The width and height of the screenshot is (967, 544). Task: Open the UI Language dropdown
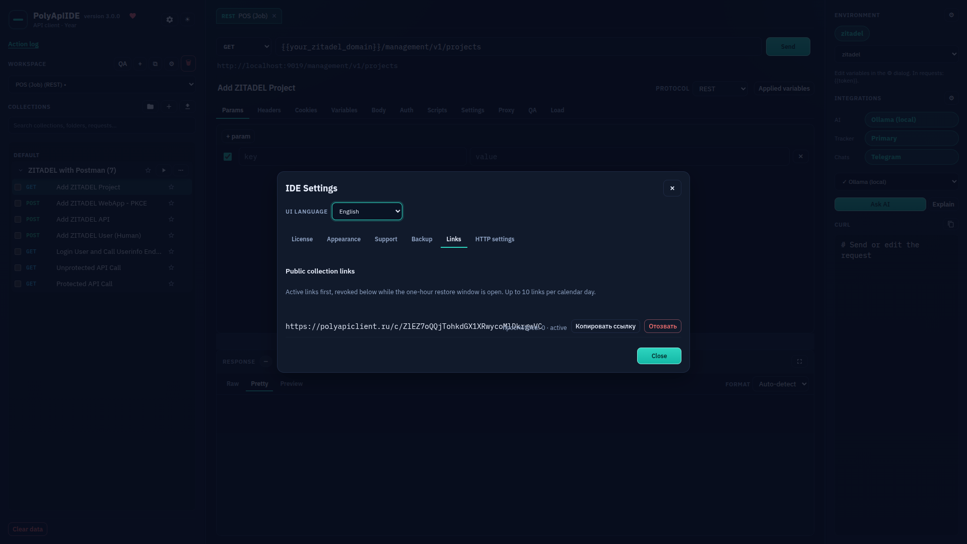click(367, 212)
